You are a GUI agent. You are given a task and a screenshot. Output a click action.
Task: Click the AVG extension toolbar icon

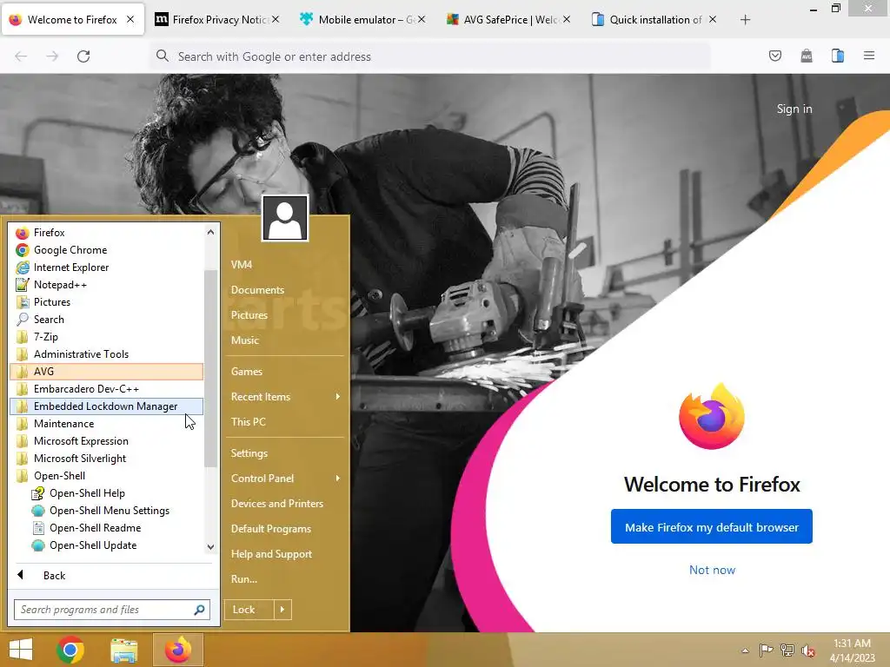(x=806, y=56)
